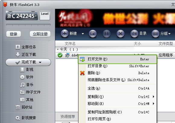Expand the 复制到 submenu arrow
This screenshot has height=123, width=175.
(154, 96)
